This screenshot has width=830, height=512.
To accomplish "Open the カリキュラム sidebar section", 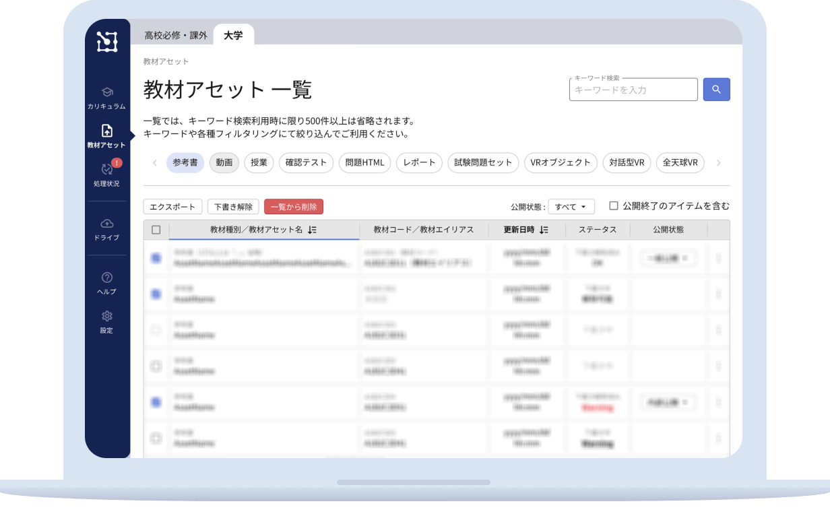I will click(x=106, y=98).
